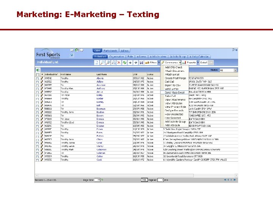Click the forward arrow navigation icon

82,50
